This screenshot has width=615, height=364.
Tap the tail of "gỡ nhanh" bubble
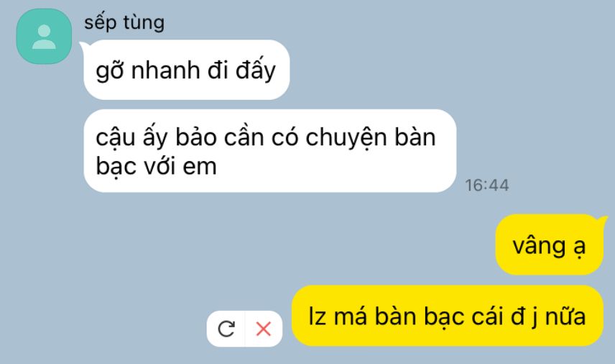point(84,45)
